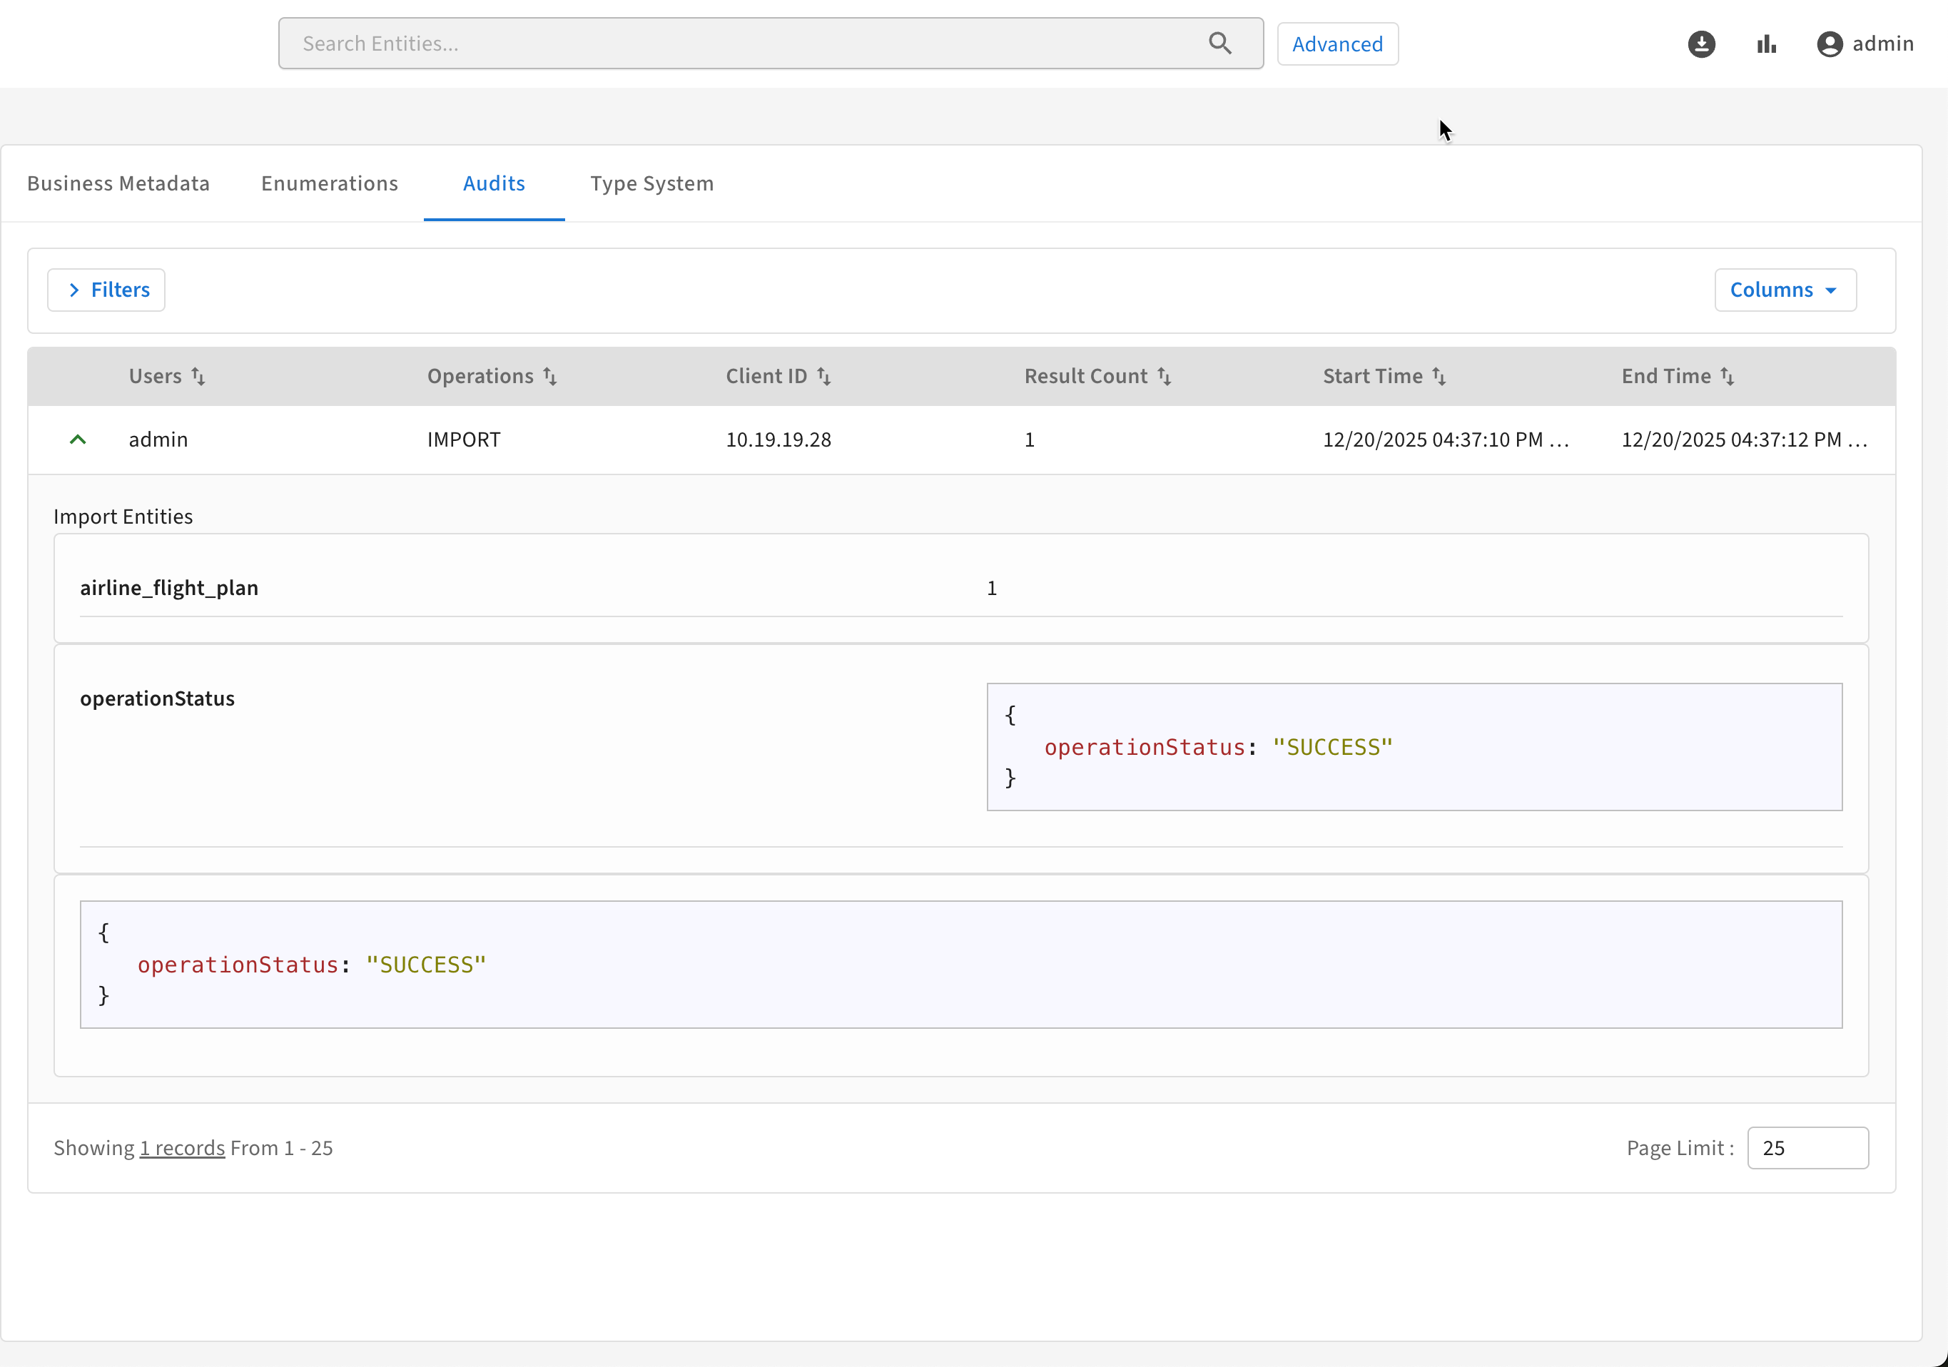Open the Columns dropdown

(x=1785, y=290)
